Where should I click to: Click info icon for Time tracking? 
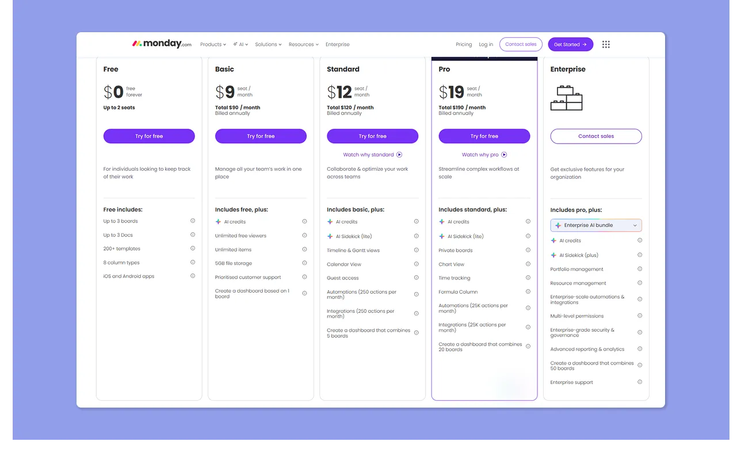(x=528, y=278)
